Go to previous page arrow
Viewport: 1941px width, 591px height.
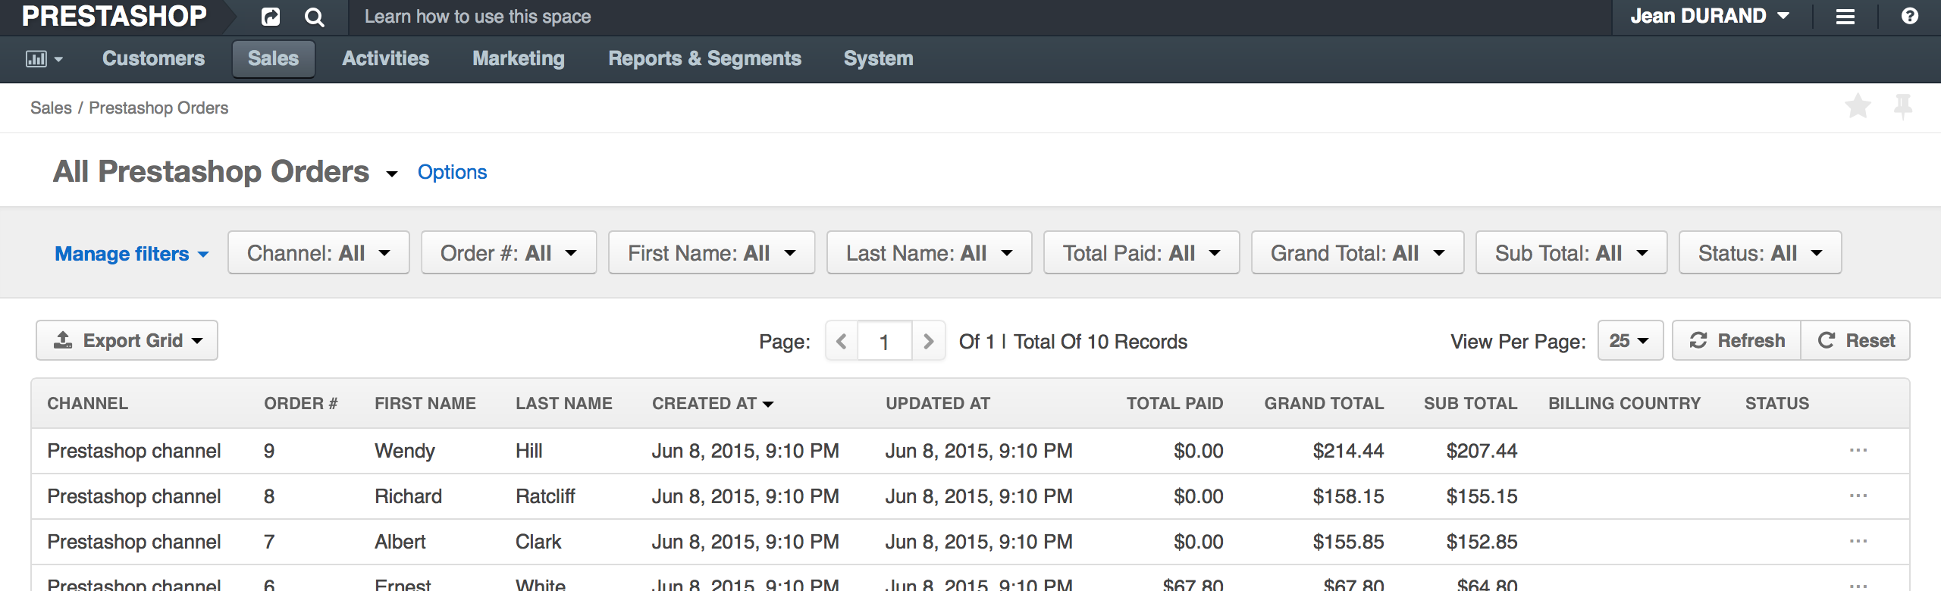pyautogui.click(x=842, y=341)
